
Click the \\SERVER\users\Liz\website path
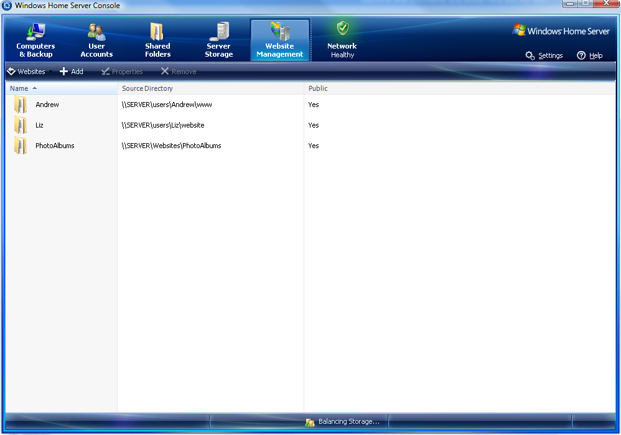click(x=163, y=125)
